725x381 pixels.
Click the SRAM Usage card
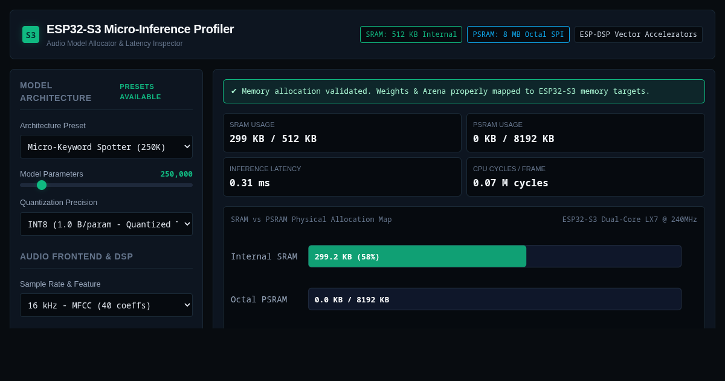pyautogui.click(x=342, y=132)
